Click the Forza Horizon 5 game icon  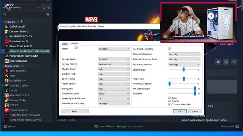pyautogui.click(x=6, y=42)
